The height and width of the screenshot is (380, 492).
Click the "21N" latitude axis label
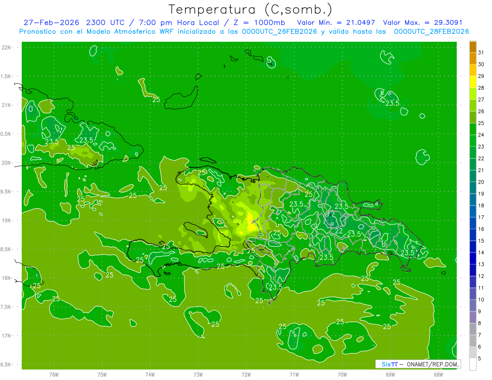7,105
